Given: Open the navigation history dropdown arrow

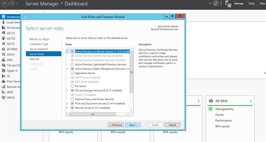Looking at the screenshot, I should tap(17, 4).
